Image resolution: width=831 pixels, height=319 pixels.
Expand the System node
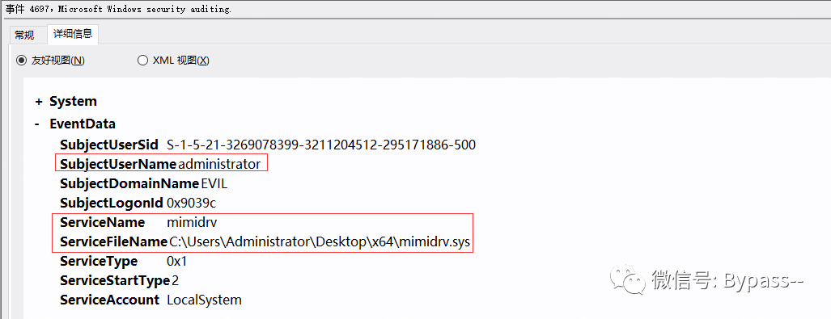(38, 102)
